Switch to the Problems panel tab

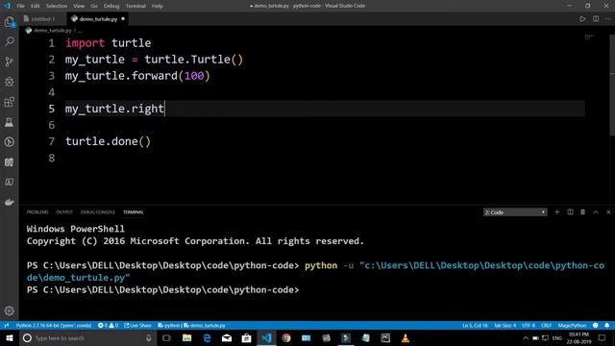(37, 212)
